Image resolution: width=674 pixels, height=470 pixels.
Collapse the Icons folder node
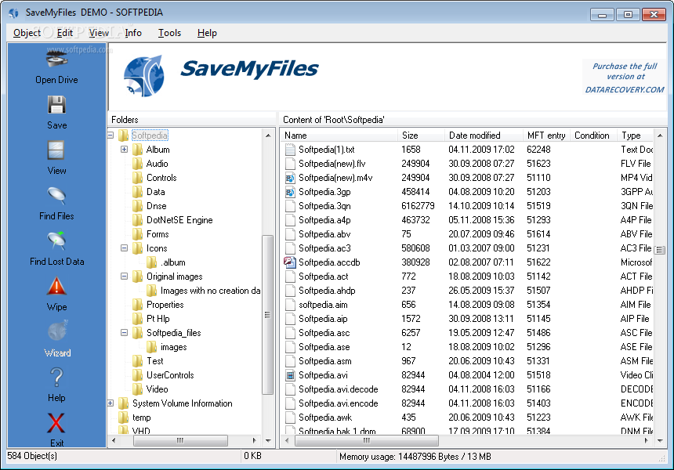tap(125, 248)
